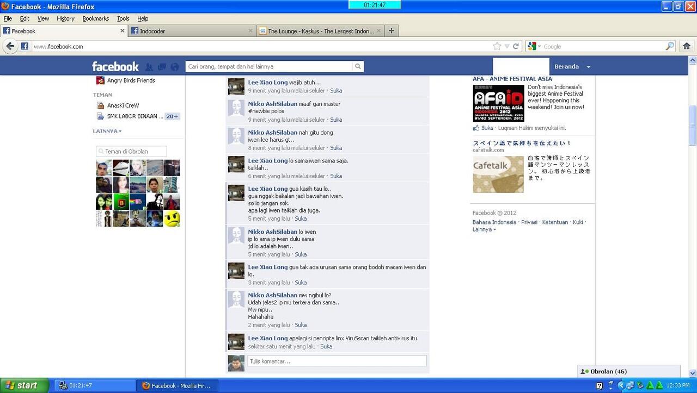Open the Bahasa Indonesia language link

(x=494, y=222)
